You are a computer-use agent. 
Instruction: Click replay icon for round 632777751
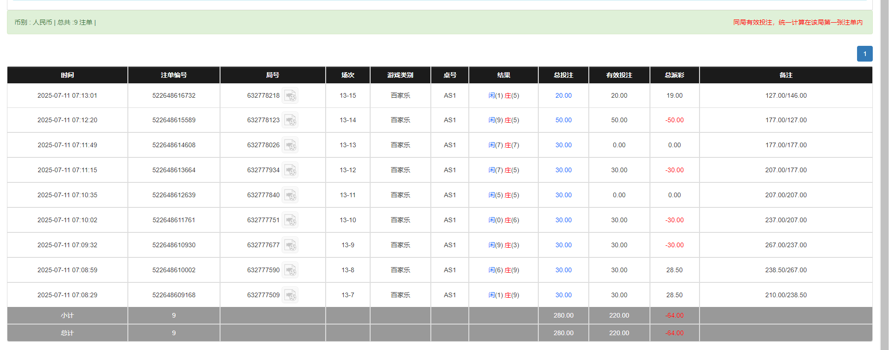pyautogui.click(x=290, y=220)
